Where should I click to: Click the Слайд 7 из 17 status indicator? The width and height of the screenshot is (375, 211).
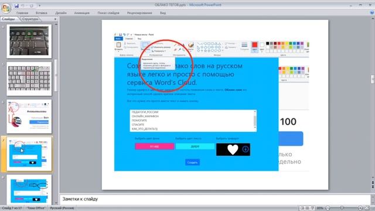(x=12, y=208)
